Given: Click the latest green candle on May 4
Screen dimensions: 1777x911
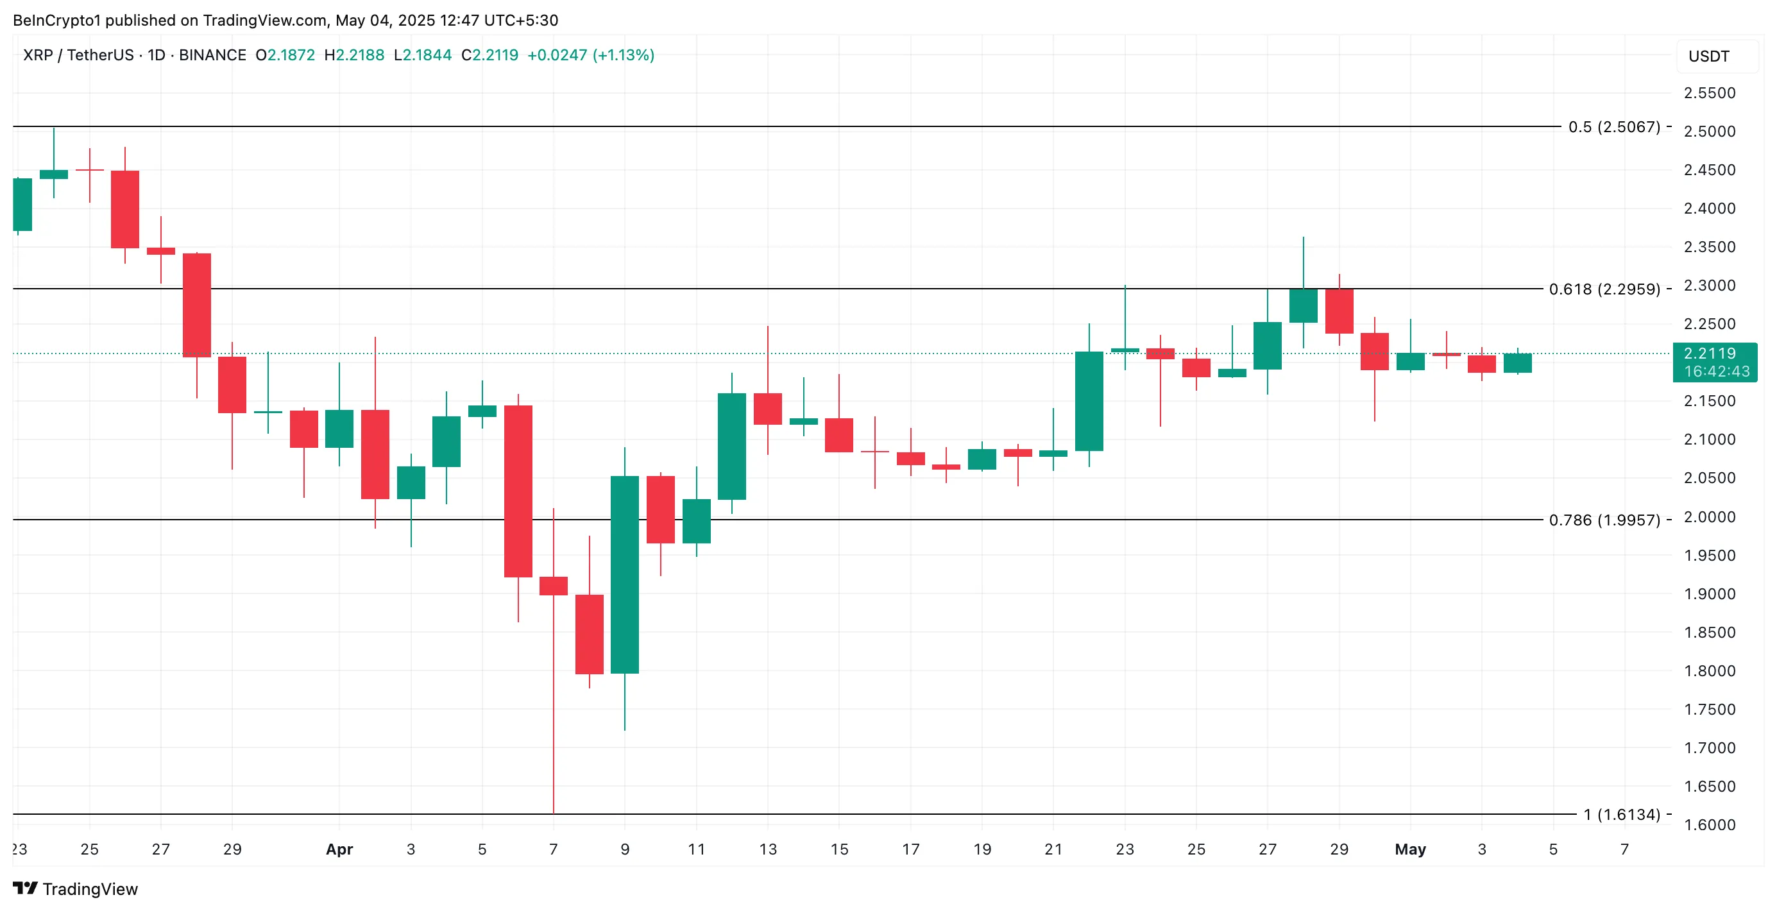Looking at the screenshot, I should point(1517,363).
